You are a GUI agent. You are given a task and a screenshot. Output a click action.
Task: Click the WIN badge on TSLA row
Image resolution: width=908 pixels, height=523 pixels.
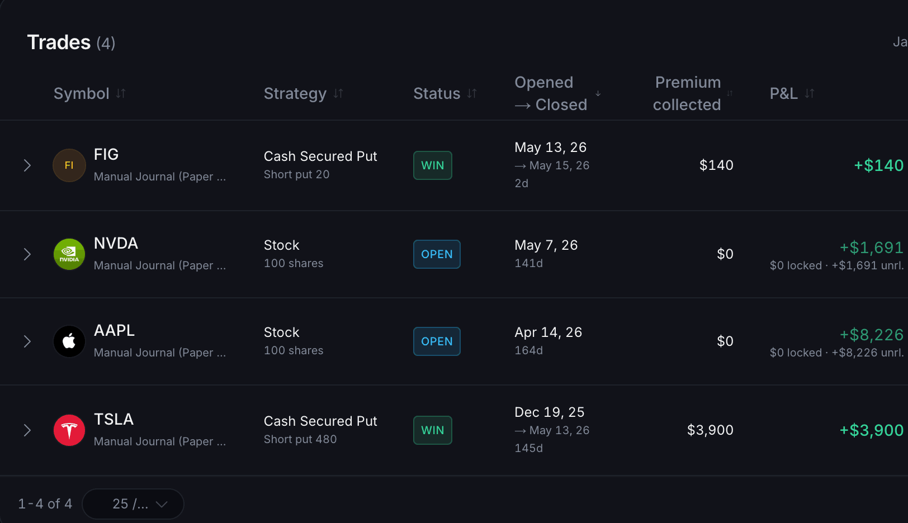[x=433, y=430]
